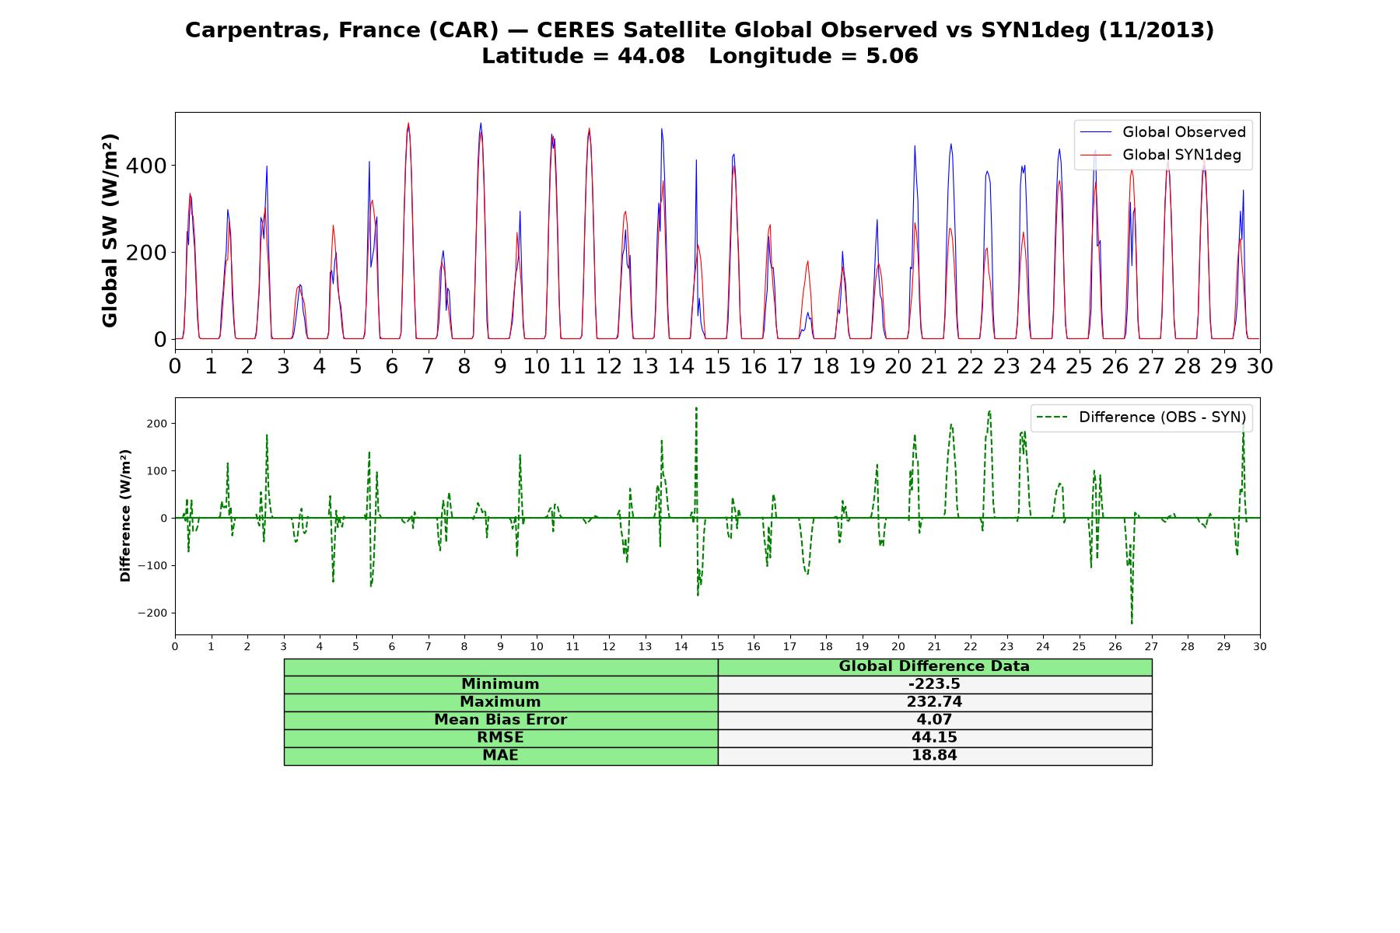Click the Mean Bias Error label cell

[x=501, y=720]
